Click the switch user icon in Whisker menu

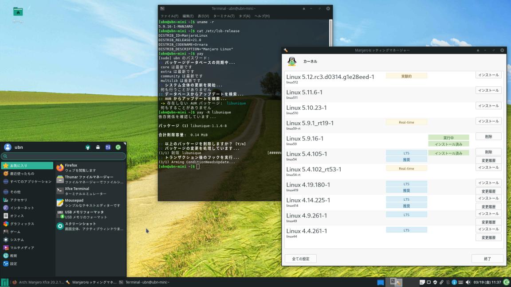point(108,147)
